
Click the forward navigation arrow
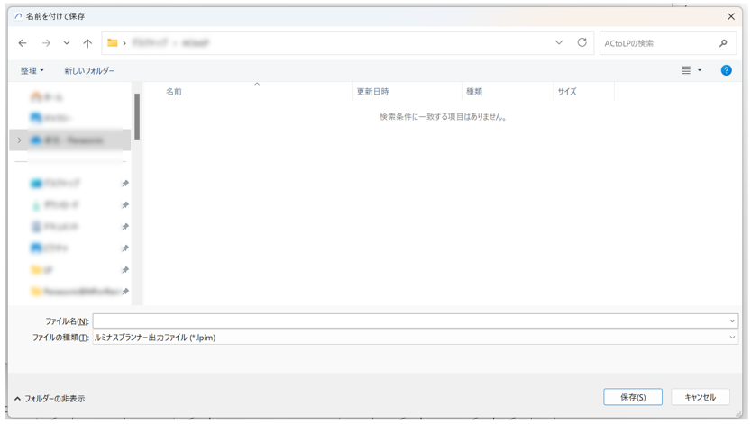click(x=46, y=43)
